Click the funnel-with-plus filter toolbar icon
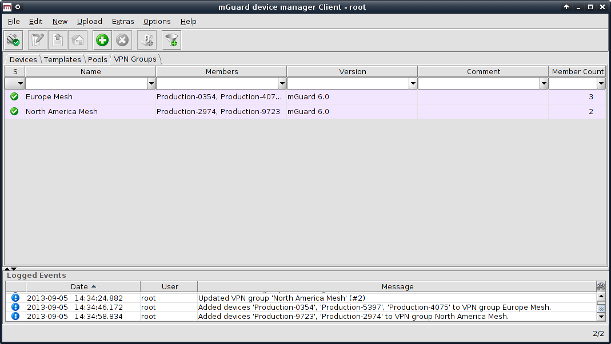The image size is (611, 344). click(171, 40)
